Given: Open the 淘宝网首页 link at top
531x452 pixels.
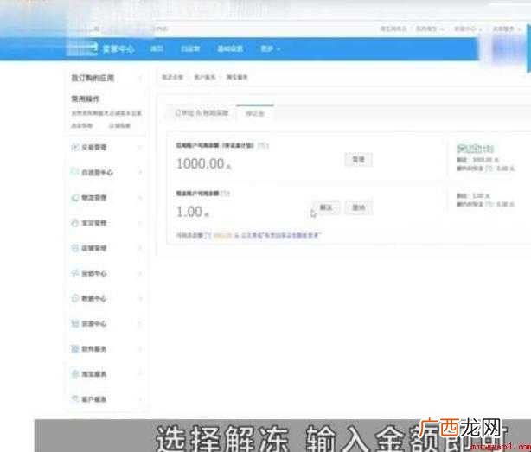Looking at the screenshot, I should [393, 29].
